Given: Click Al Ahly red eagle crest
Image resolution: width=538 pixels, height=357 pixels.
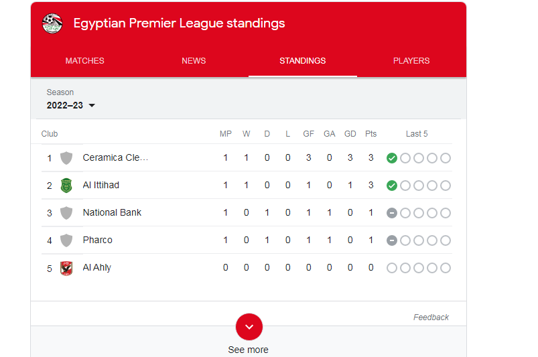Looking at the screenshot, I should (x=66, y=268).
